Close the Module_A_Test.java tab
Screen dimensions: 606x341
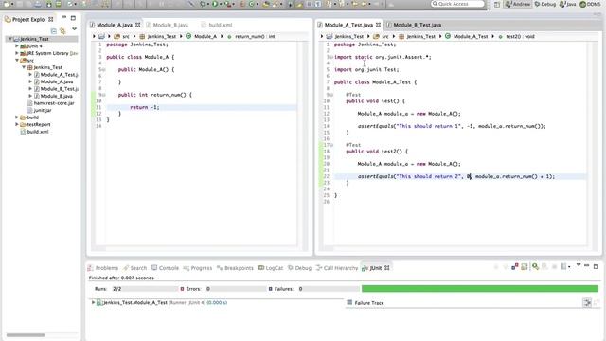pyautogui.click(x=378, y=25)
